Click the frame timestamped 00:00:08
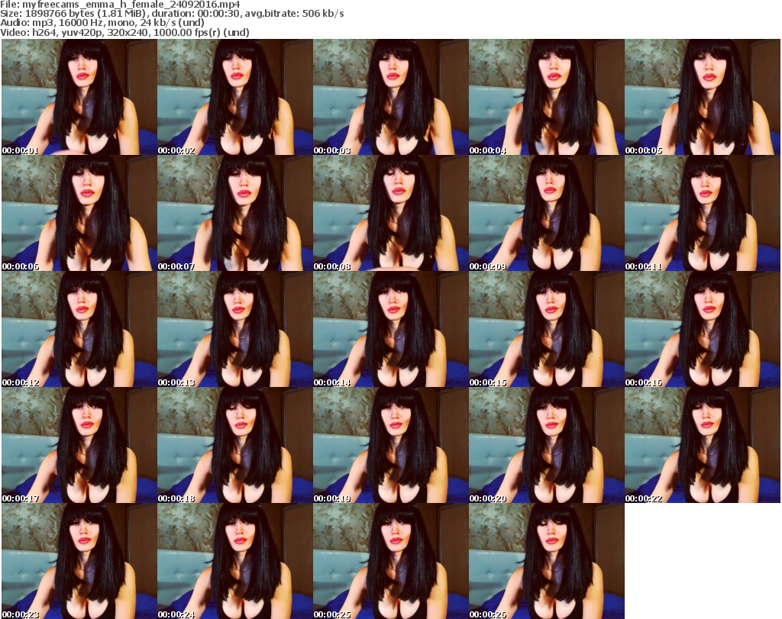This screenshot has height=619, width=782. 391,213
